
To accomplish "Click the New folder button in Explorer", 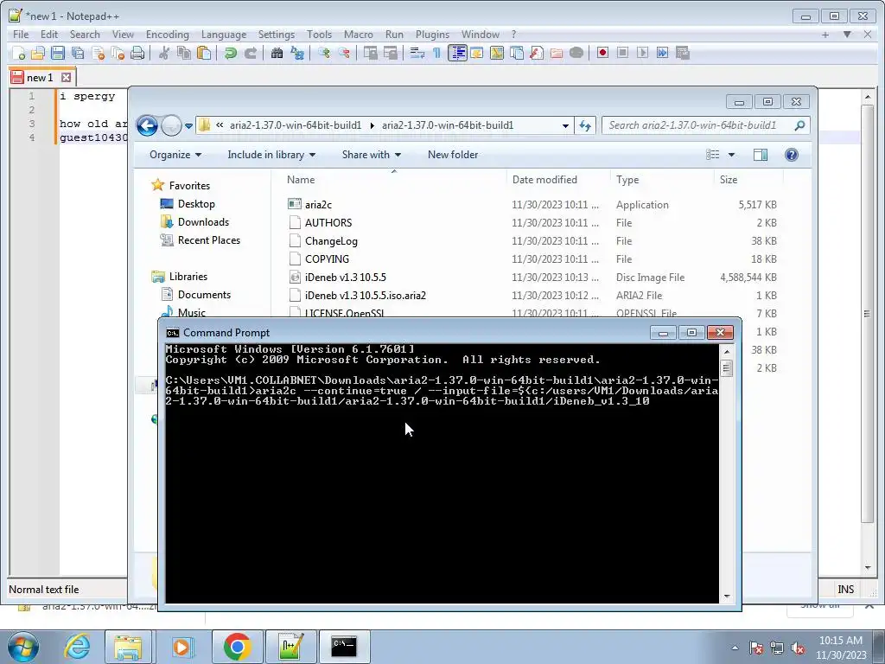I will coord(453,155).
